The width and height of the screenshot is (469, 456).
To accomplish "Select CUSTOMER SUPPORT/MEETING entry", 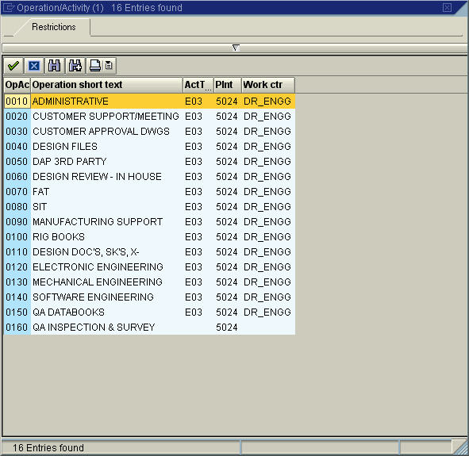I will pyautogui.click(x=149, y=117).
